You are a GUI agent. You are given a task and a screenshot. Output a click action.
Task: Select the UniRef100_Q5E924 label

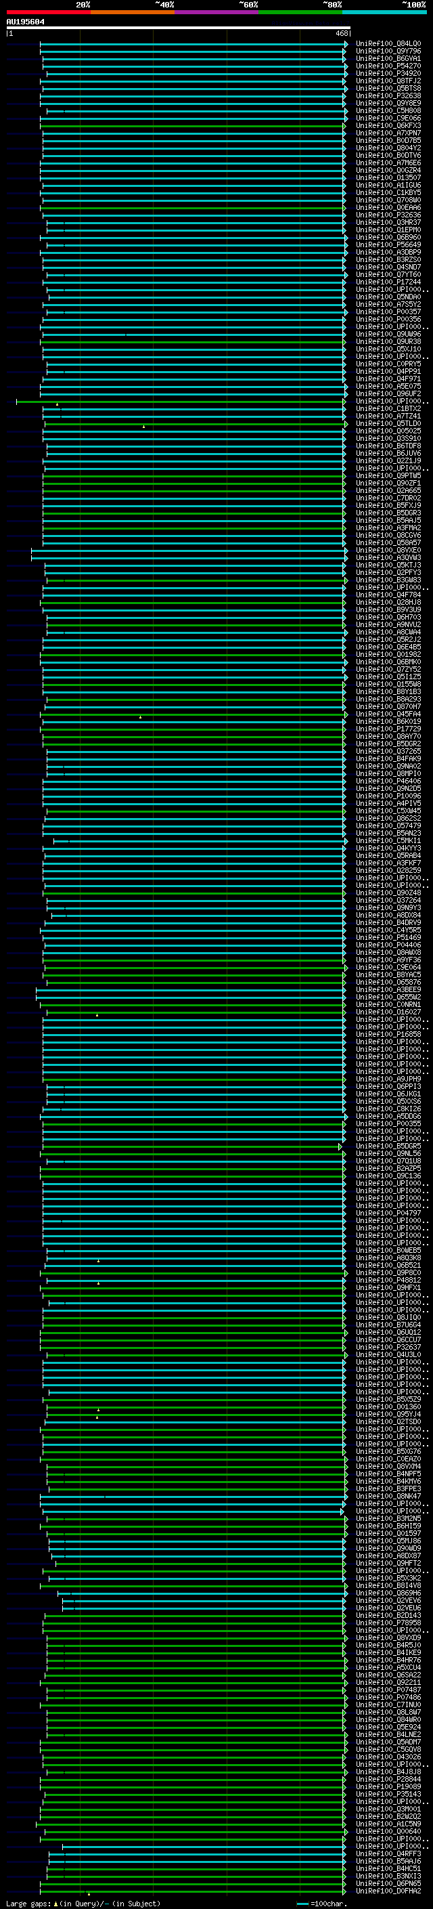click(388, 1727)
